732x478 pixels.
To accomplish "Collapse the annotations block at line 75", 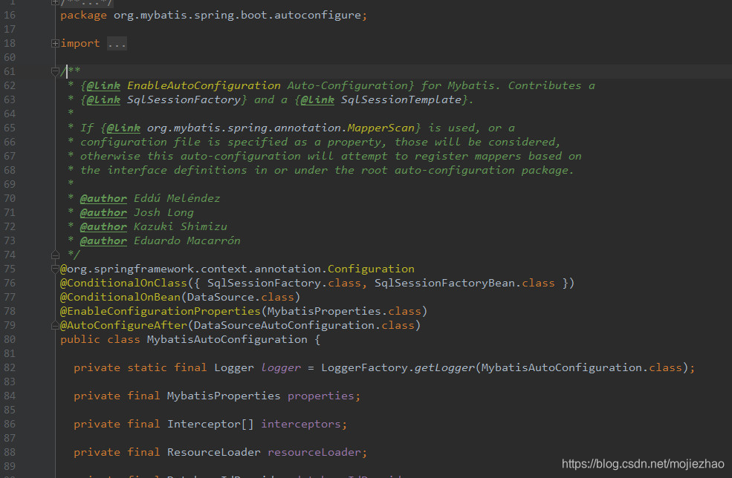I will (55, 269).
